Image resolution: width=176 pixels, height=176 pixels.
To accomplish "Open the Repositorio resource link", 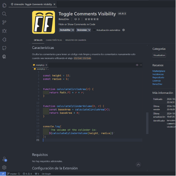I will pos(158,78).
